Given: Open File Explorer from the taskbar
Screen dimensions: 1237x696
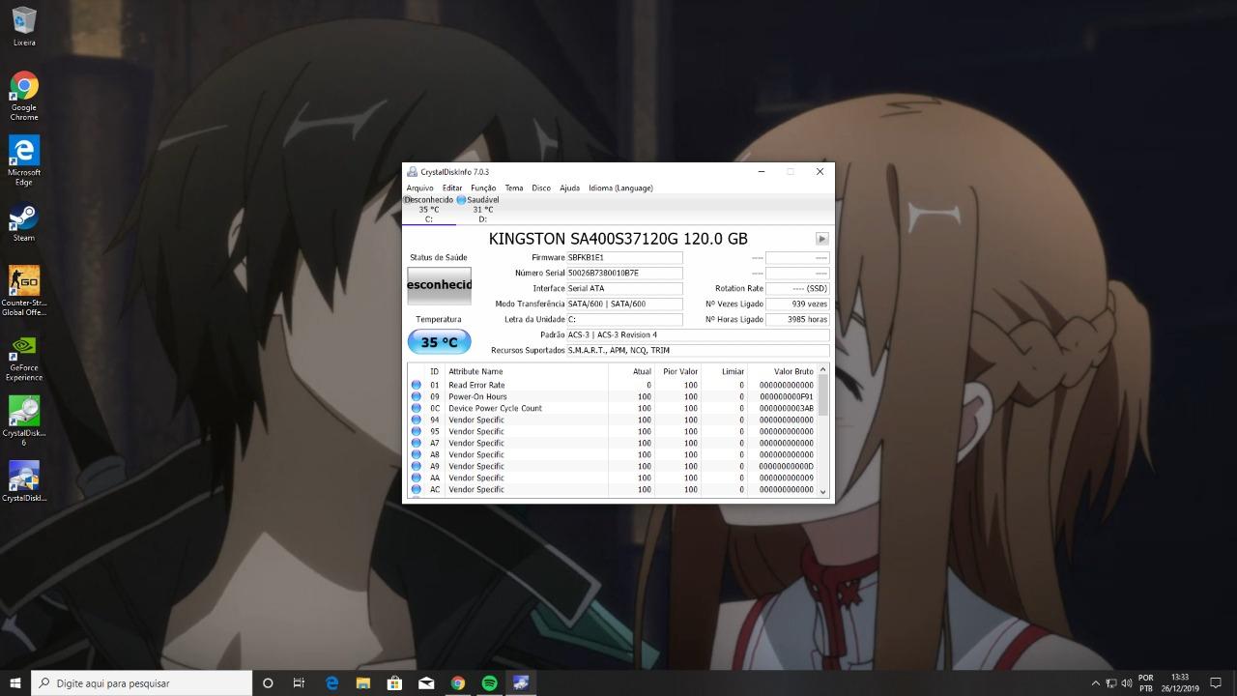Looking at the screenshot, I should click(363, 682).
